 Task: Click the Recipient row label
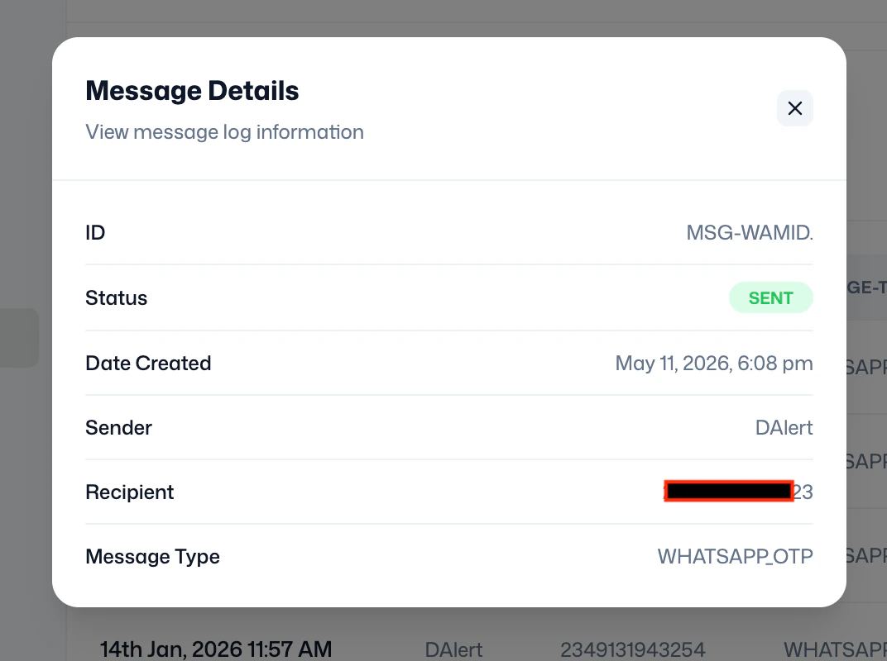point(130,492)
